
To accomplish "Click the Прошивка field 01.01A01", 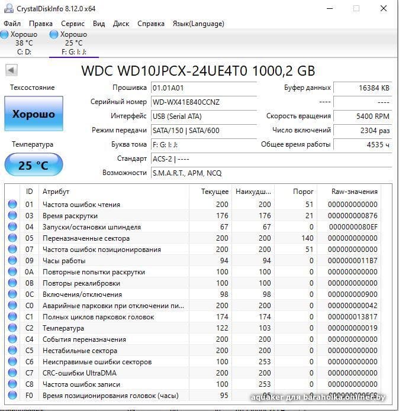I will 204,88.
